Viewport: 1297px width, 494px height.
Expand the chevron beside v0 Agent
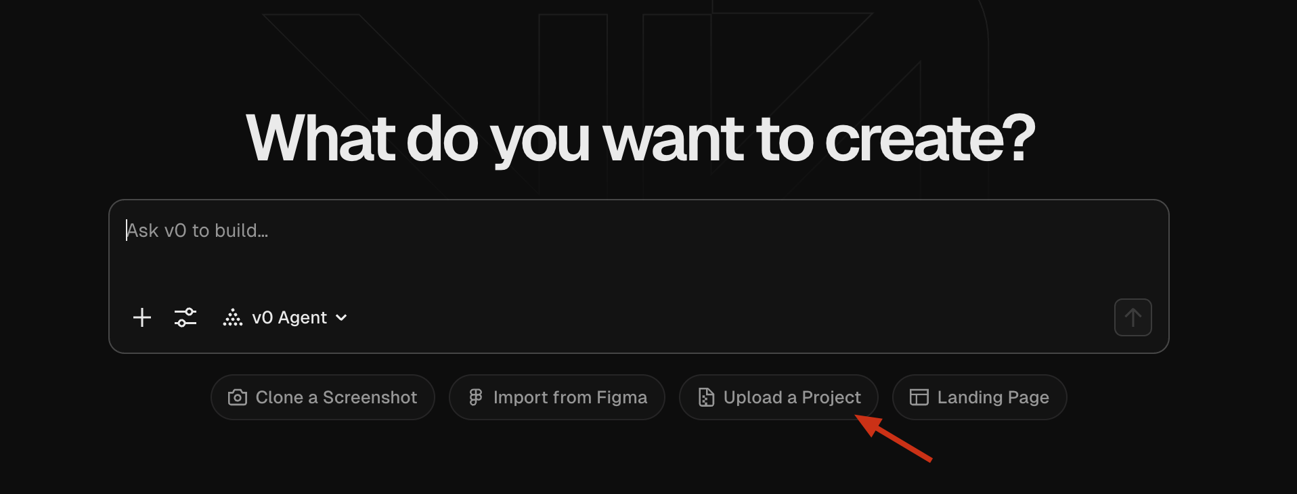(342, 317)
